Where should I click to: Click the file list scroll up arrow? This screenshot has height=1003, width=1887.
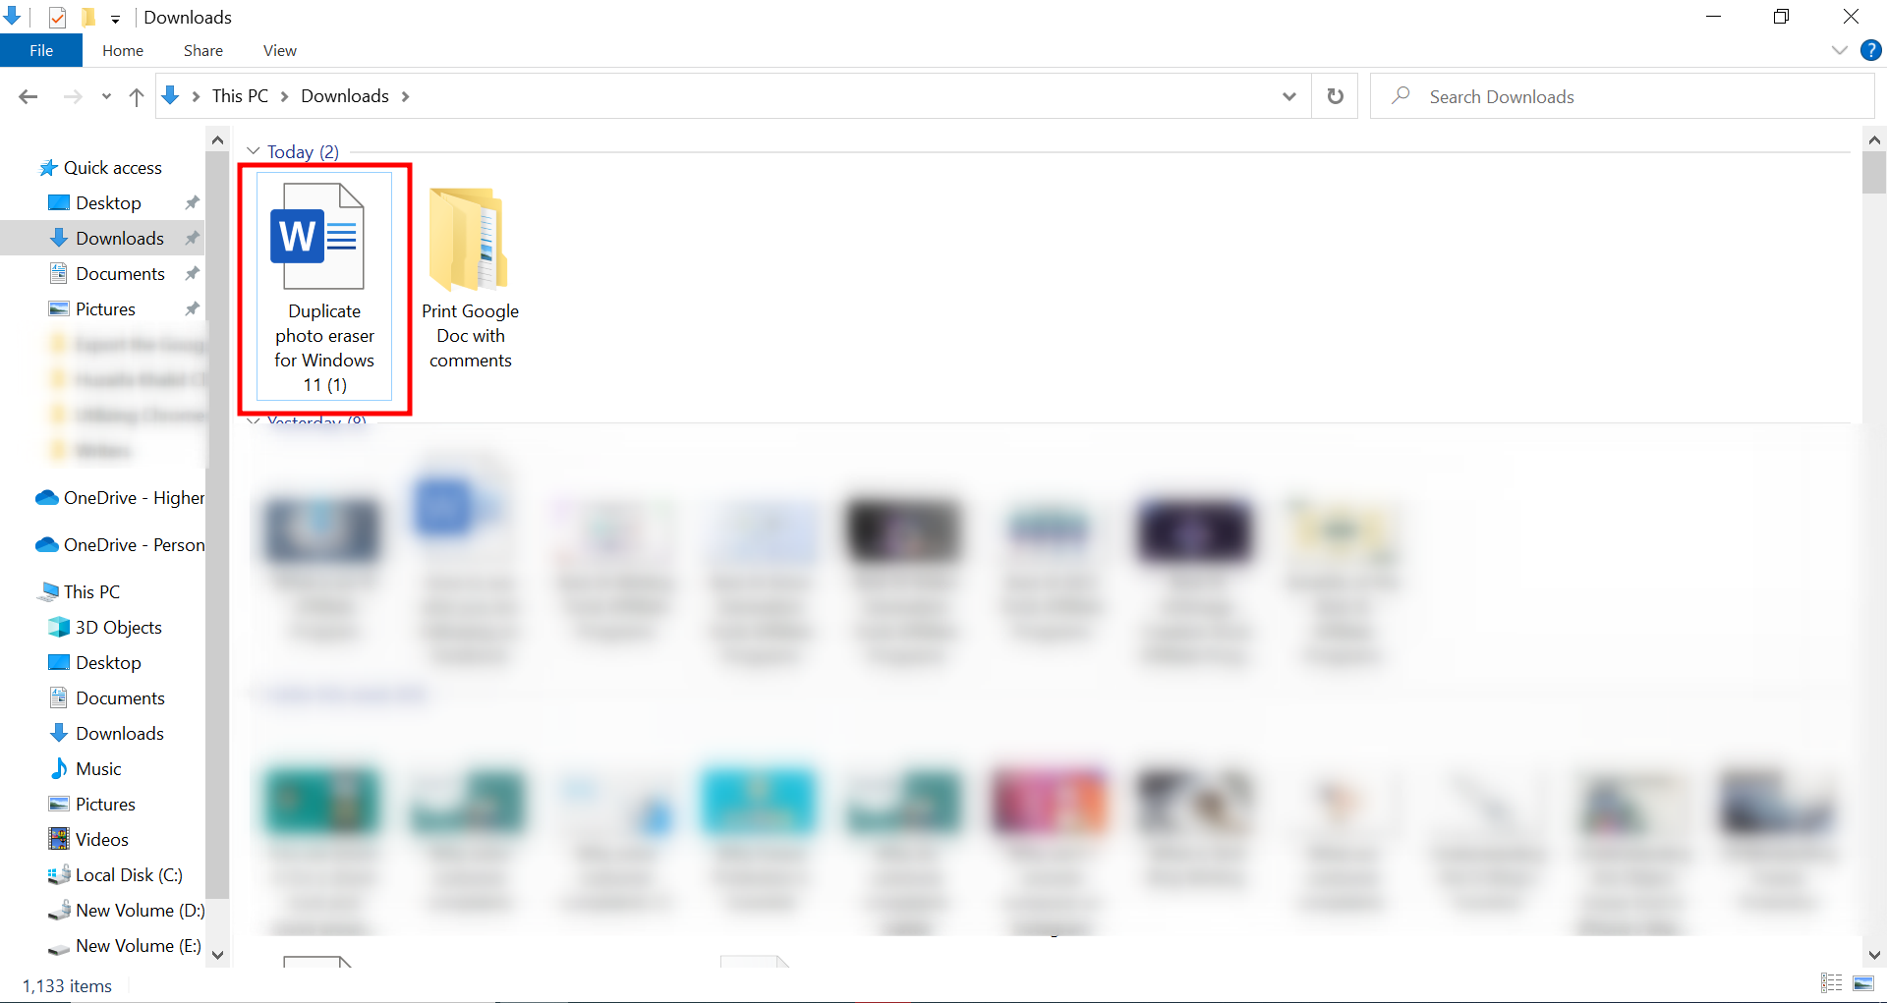(1874, 140)
